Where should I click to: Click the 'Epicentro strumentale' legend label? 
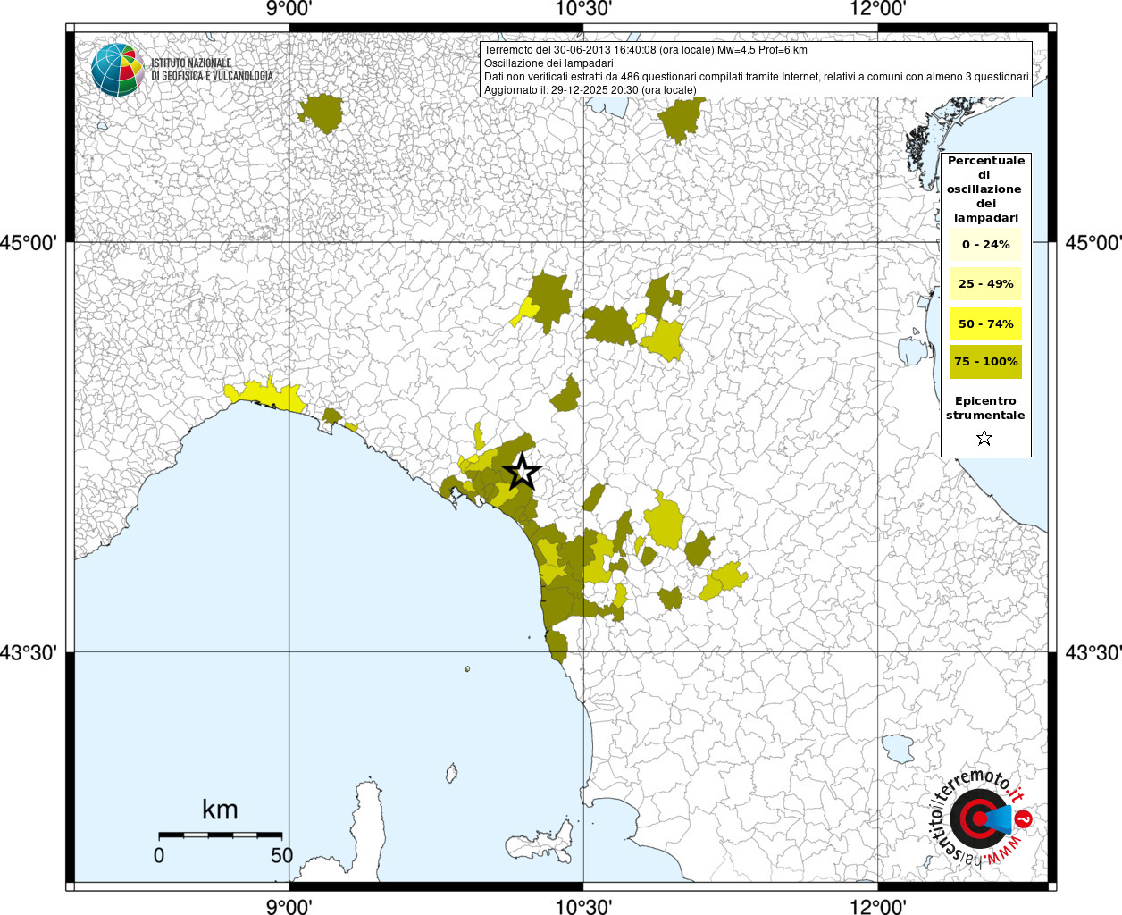(x=985, y=407)
